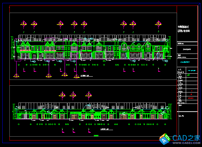Select rightmost magenta diamond marker above upper elevation
This screenshot has width=202, height=147.
(158, 23)
